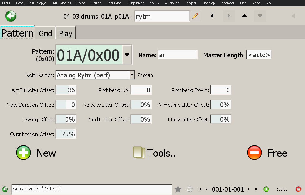Click the pencil edit icon beside rytm
This screenshot has width=305, height=195.
pos(195,16)
